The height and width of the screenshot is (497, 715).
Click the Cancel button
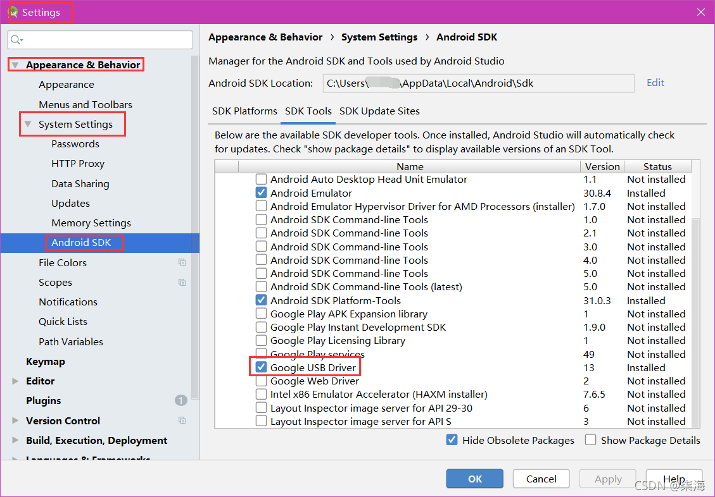pyautogui.click(x=541, y=479)
